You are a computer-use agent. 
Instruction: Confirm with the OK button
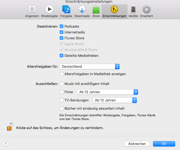tap(164, 144)
